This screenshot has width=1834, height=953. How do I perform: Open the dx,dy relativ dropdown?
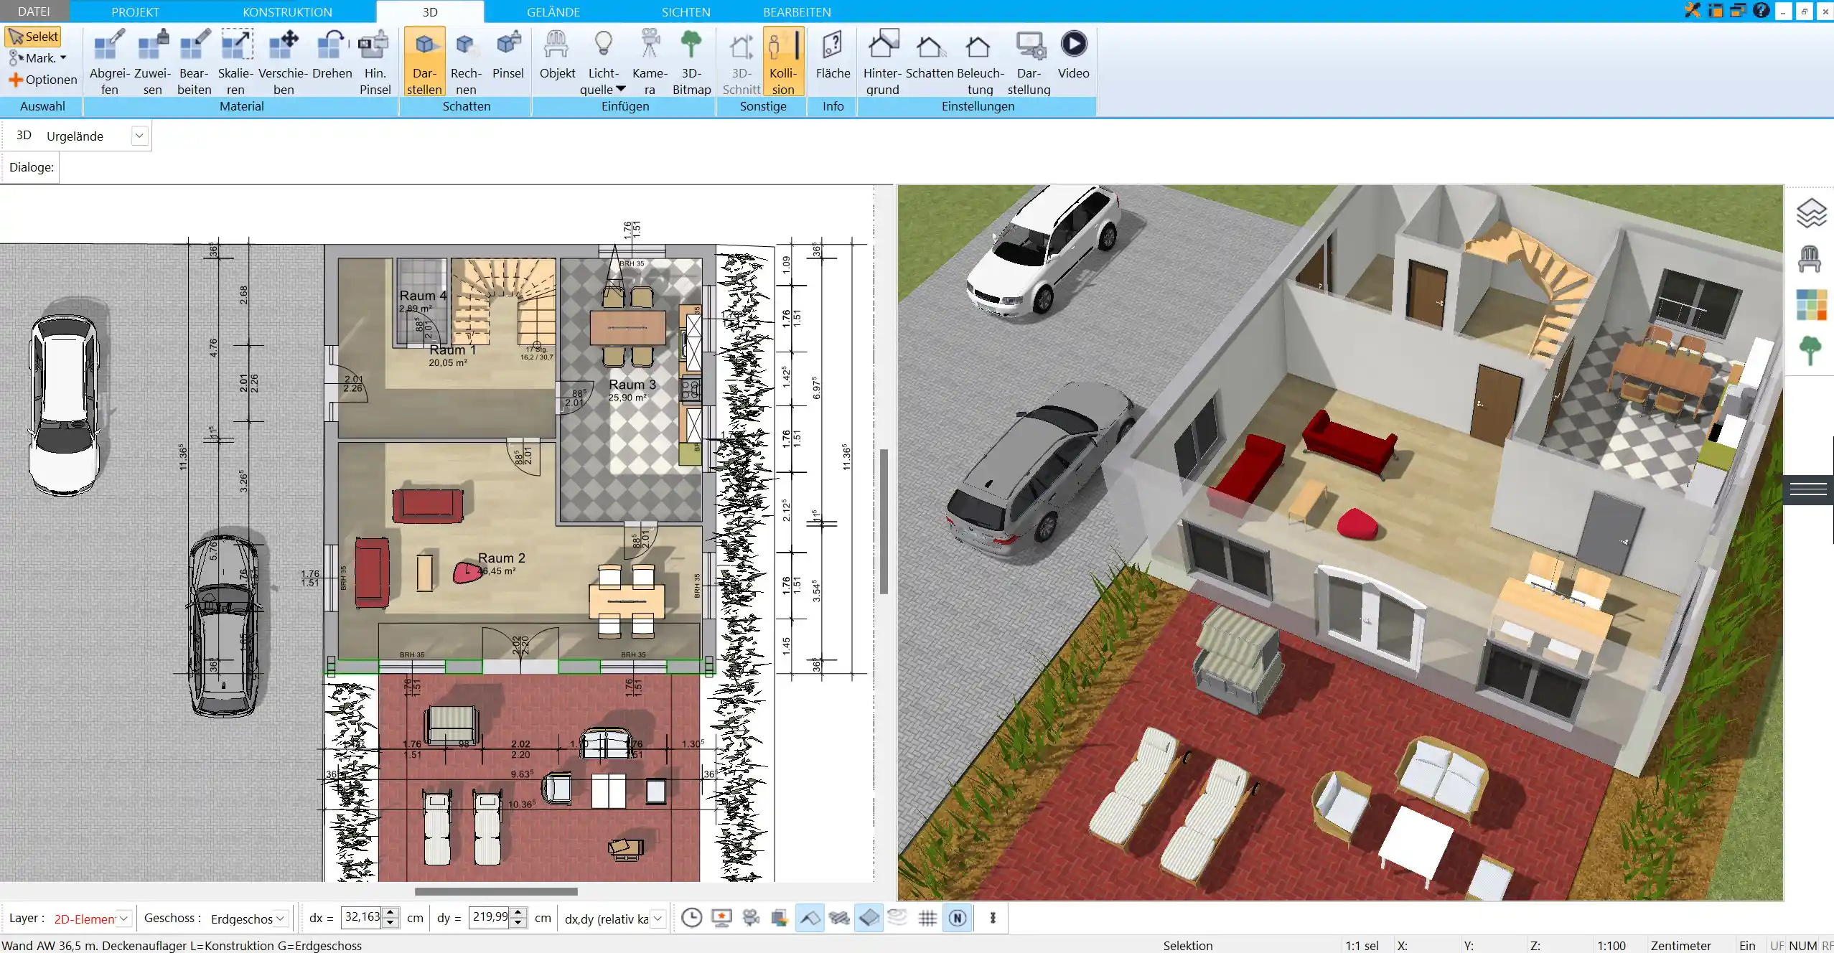pyautogui.click(x=658, y=919)
